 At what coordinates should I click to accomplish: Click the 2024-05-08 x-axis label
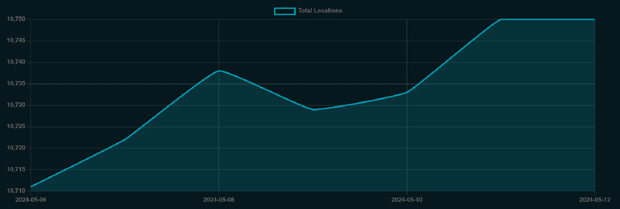tap(219, 200)
